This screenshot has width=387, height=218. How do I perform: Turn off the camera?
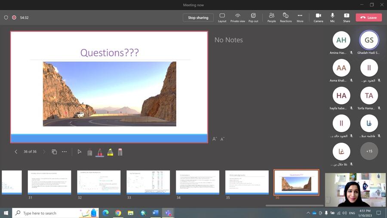318,17
